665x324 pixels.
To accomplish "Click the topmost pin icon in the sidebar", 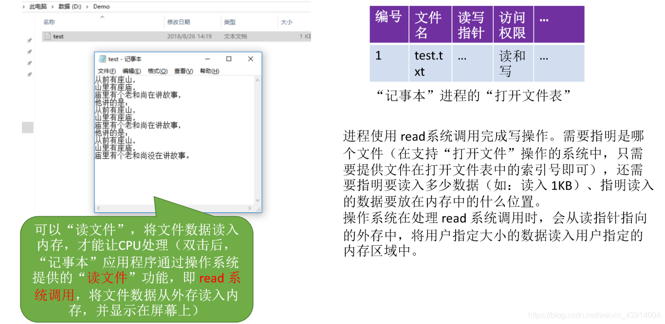I will [x=30, y=40].
